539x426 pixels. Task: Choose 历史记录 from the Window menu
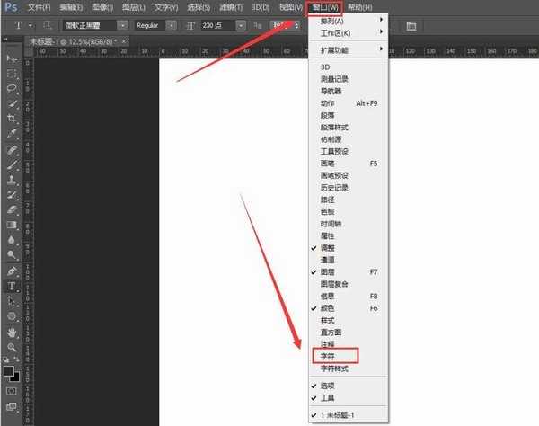[334, 187]
